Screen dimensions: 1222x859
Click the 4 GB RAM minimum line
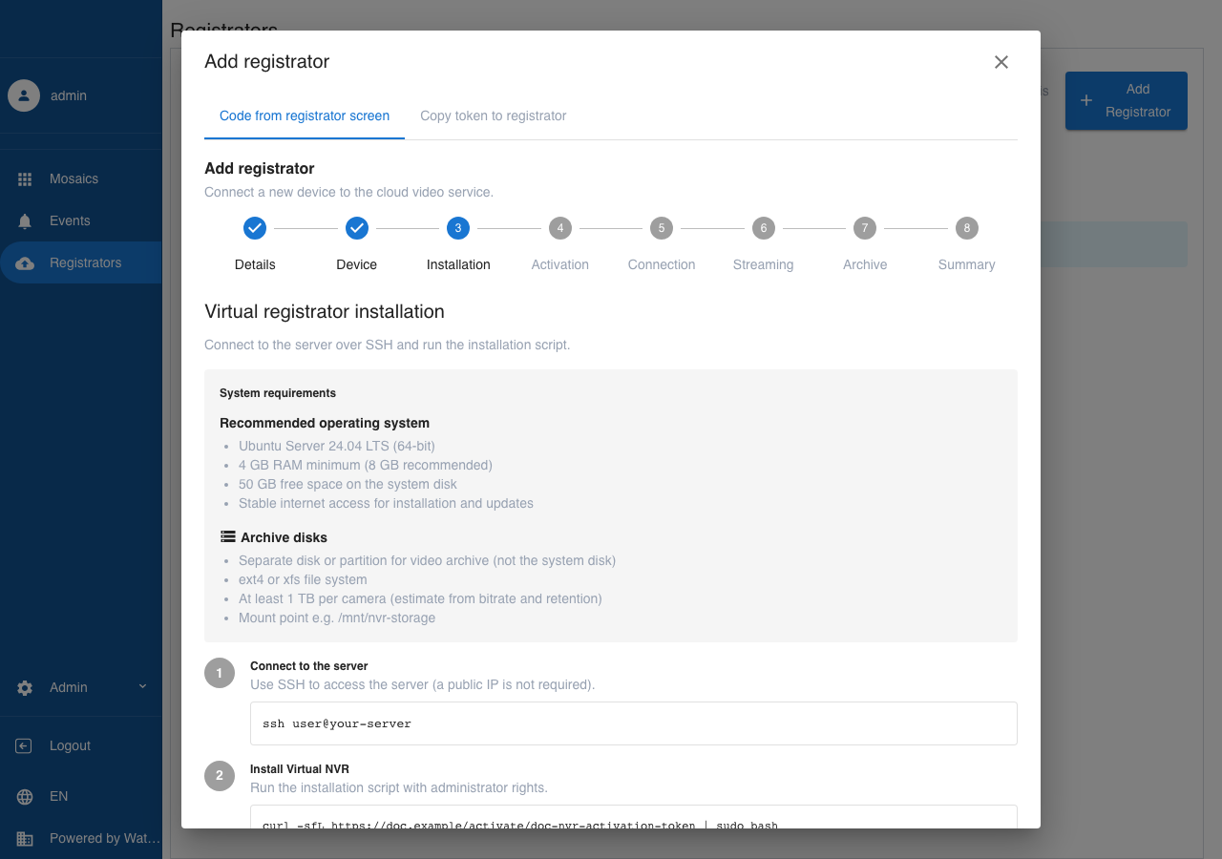tap(366, 465)
